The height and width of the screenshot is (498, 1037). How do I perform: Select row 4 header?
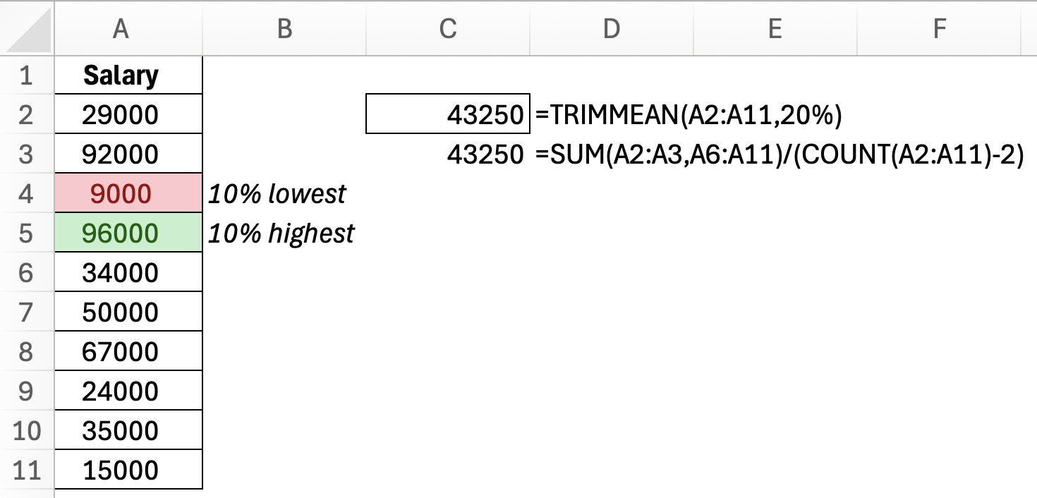coord(26,193)
